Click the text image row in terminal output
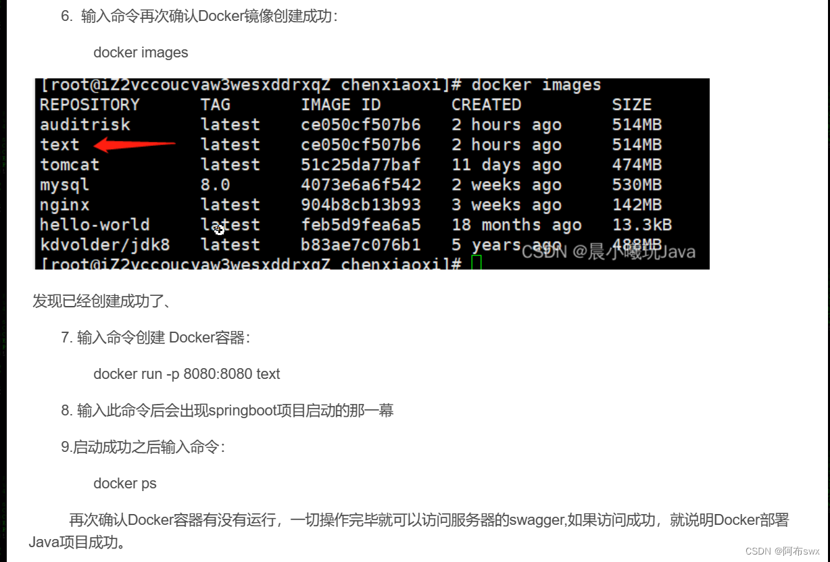This screenshot has width=830, height=562. 59,144
